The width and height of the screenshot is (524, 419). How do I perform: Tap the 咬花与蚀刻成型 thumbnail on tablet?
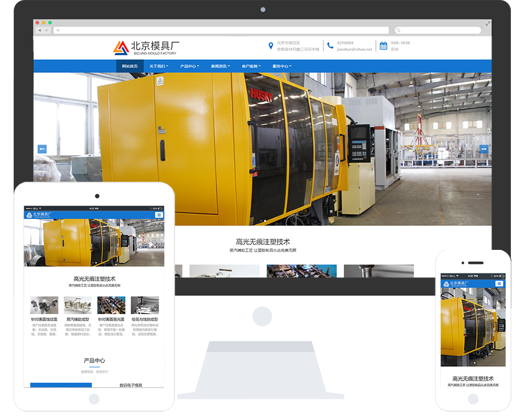pyautogui.click(x=145, y=305)
